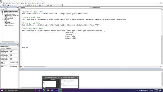Open the Run menu

click(26, 3)
